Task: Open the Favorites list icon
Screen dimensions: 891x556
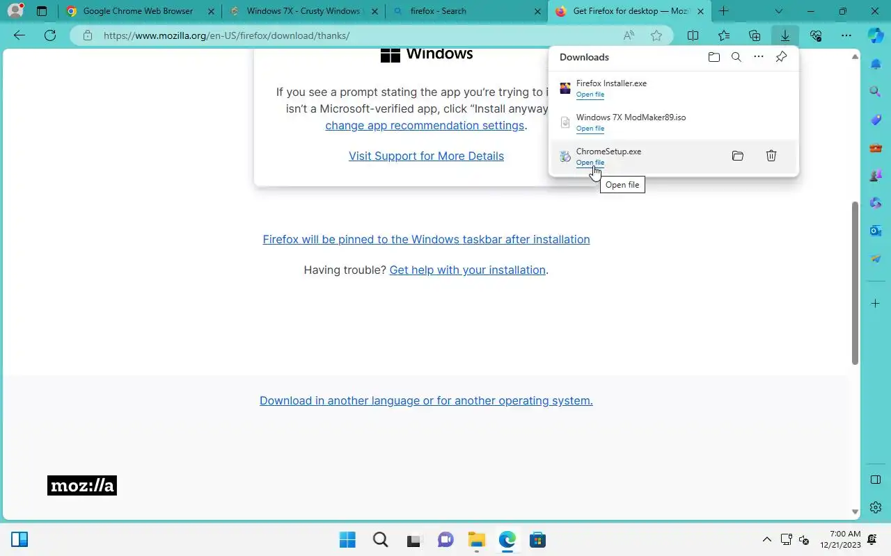Action: 724,35
